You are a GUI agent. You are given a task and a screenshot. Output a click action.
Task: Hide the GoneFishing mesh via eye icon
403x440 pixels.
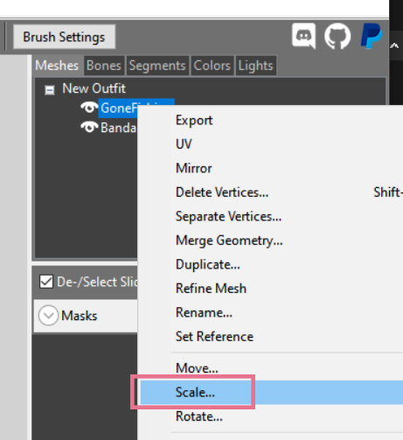pos(89,108)
